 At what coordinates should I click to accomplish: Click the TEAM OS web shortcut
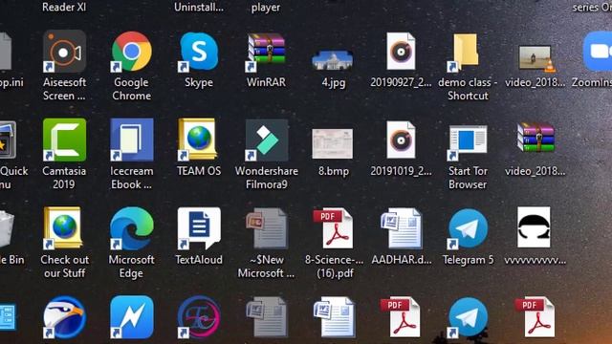[x=199, y=140]
